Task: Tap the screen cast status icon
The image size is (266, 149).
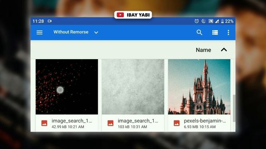Action: 211,21
